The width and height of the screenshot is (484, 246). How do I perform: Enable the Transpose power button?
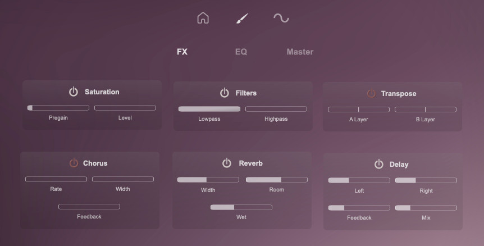[371, 94]
